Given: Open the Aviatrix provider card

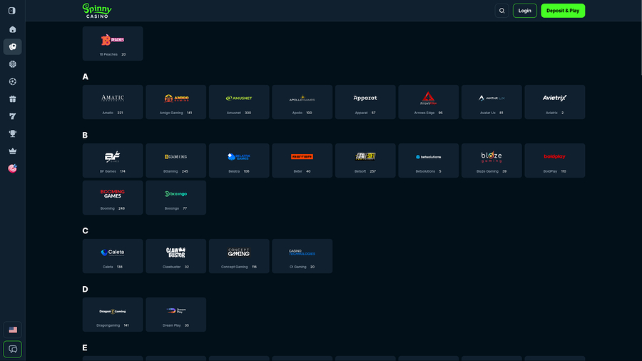Looking at the screenshot, I should pos(555,102).
